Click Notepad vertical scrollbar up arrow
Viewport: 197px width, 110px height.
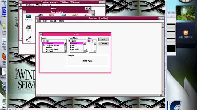click(163, 24)
